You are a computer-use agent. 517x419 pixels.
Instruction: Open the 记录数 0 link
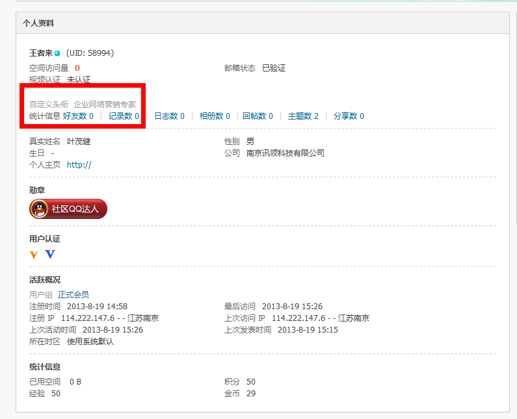124,116
